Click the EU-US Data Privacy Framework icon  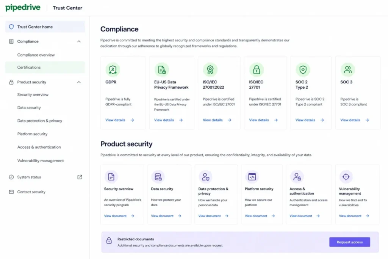pos(161,70)
